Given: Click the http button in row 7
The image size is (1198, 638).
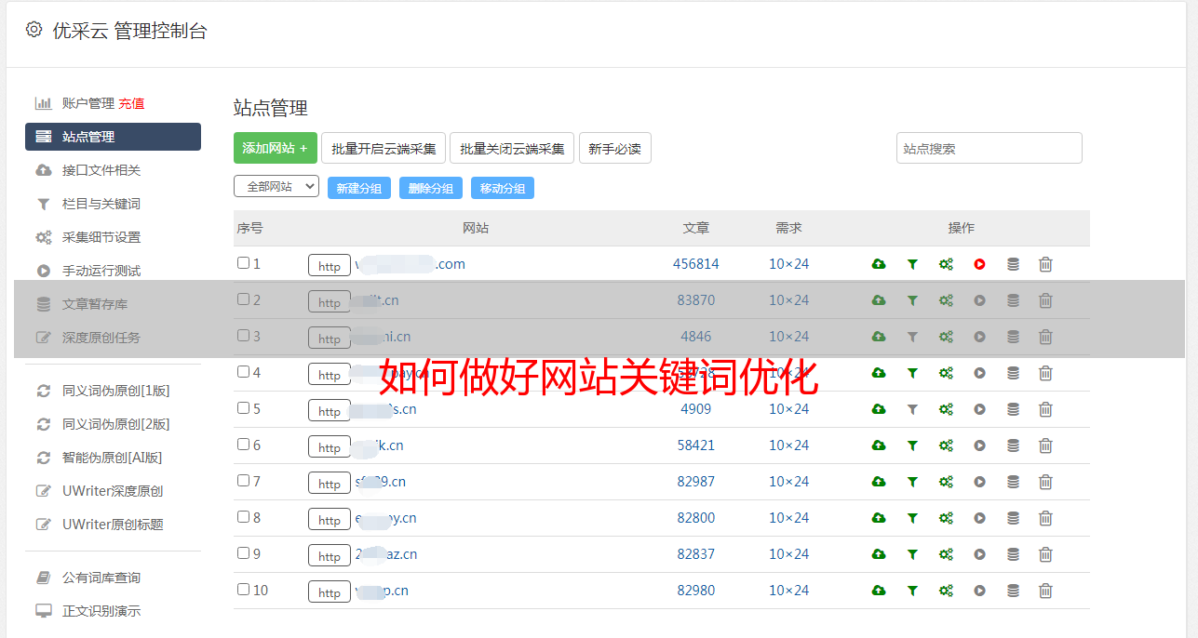Looking at the screenshot, I should [x=330, y=483].
